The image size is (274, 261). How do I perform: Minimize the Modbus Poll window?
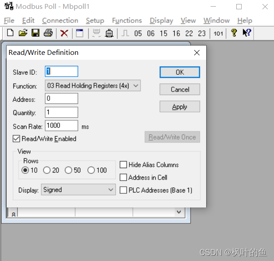(213, 7)
